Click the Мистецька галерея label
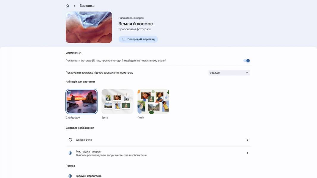This screenshot has width=317, height=178. pyautogui.click(x=88, y=151)
